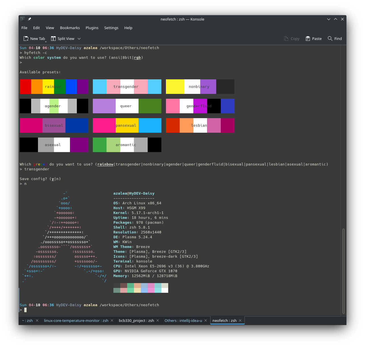Open the Help menu

coord(128,28)
